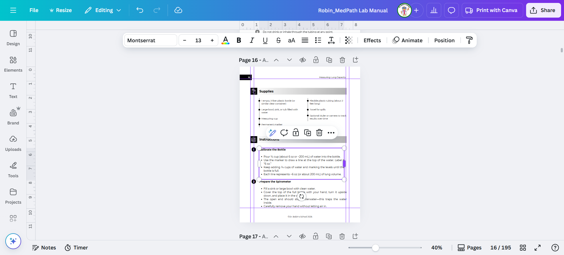Viewport: 564px width, 255px height.
Task: Open the Montserrat font dropdown
Action: [151, 40]
